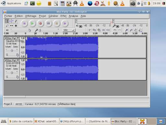Click the camera screenshot icon in panel

[133, 3]
